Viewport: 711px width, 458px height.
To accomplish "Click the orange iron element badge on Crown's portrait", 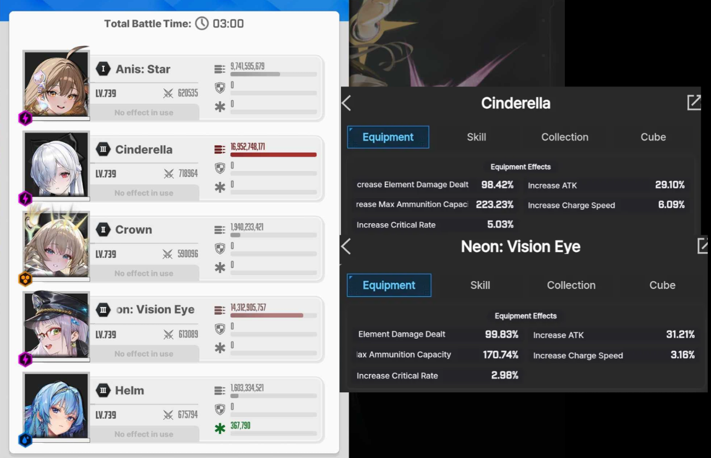I will coord(25,279).
